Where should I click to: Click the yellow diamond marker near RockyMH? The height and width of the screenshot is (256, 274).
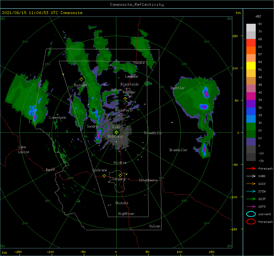tap(81, 79)
